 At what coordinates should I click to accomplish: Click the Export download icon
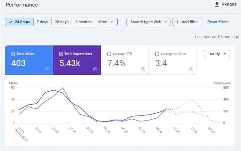click(x=217, y=4)
